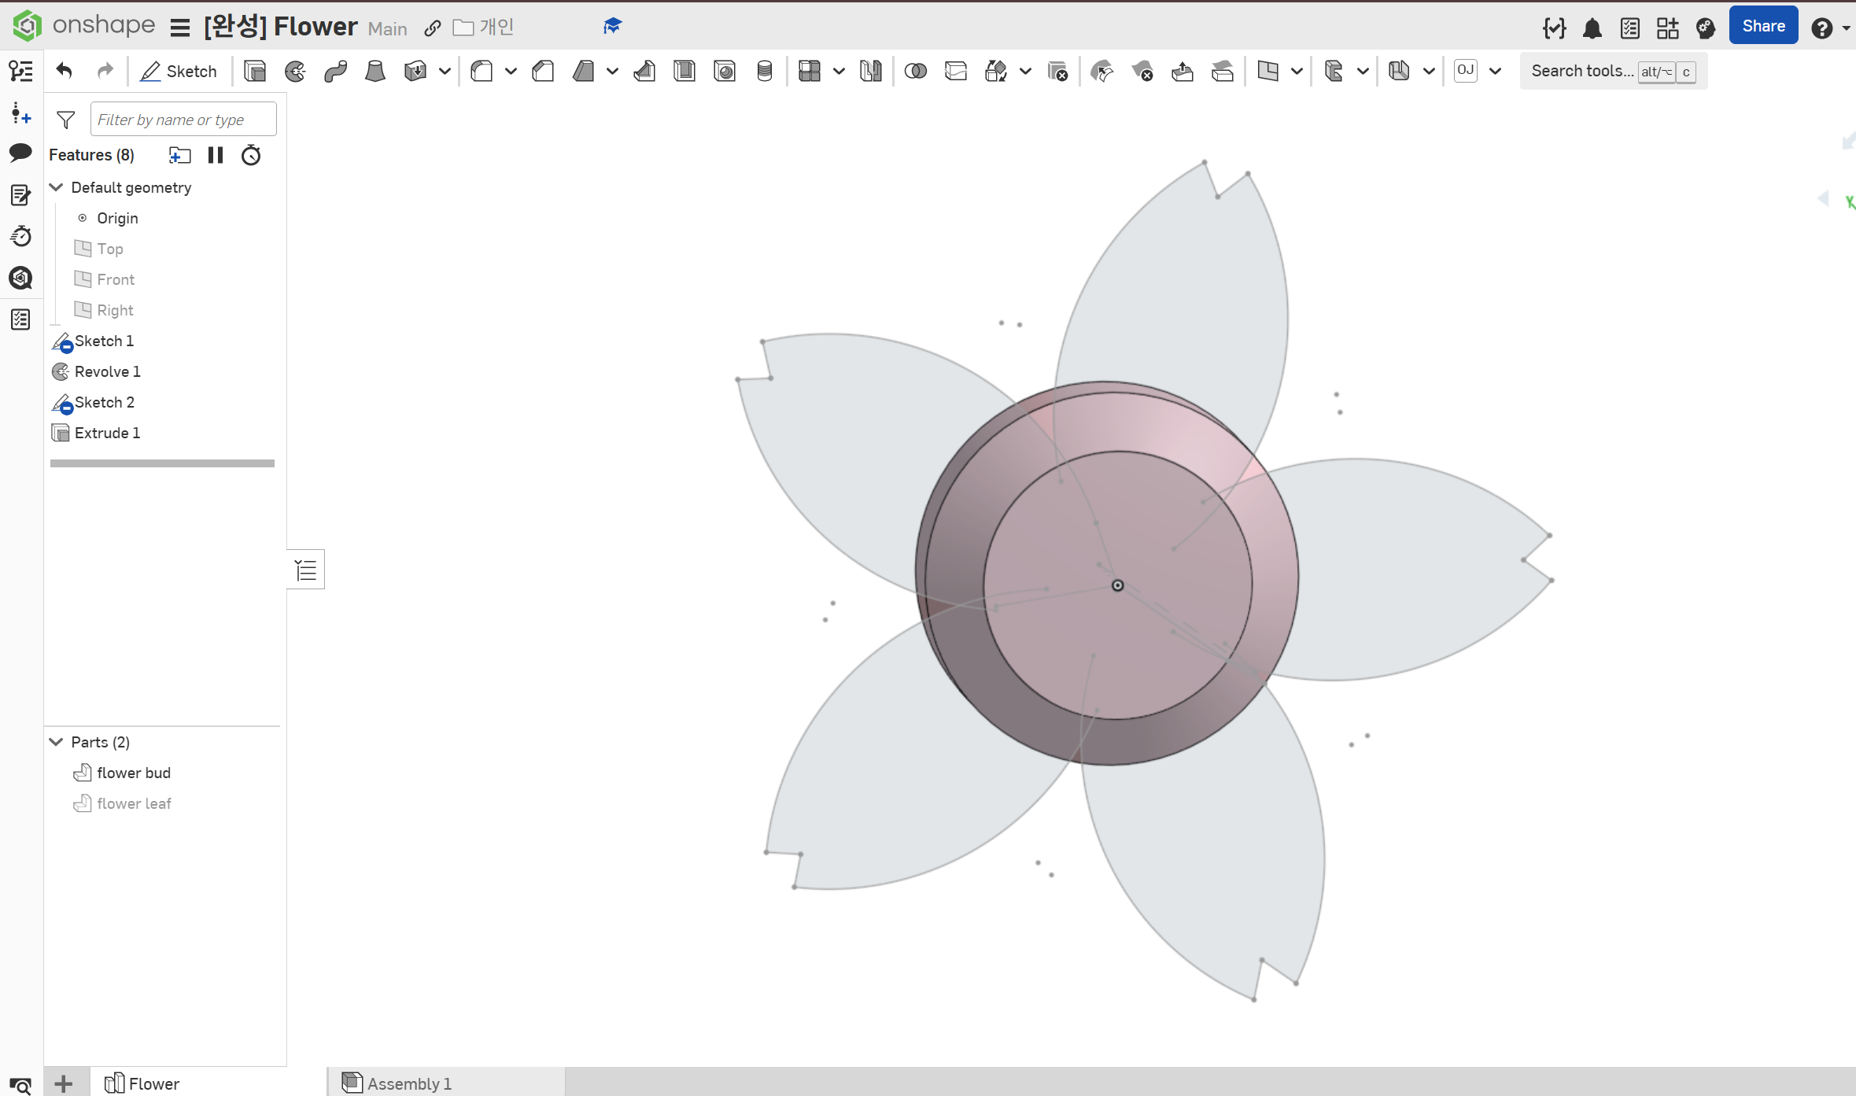Screen dimensions: 1856x1096
Task: Open notifications bell icon
Action: [x=1592, y=29]
